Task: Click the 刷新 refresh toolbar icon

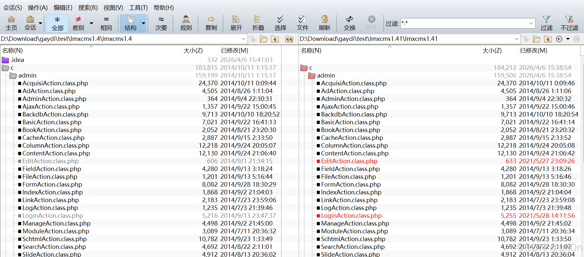Action: pos(324,23)
